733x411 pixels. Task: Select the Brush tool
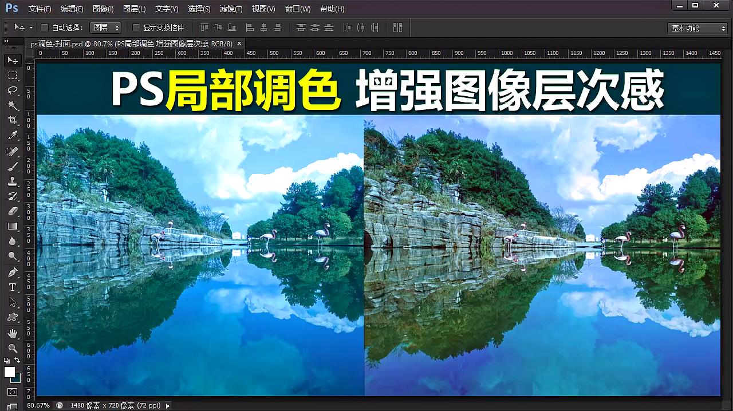13,167
